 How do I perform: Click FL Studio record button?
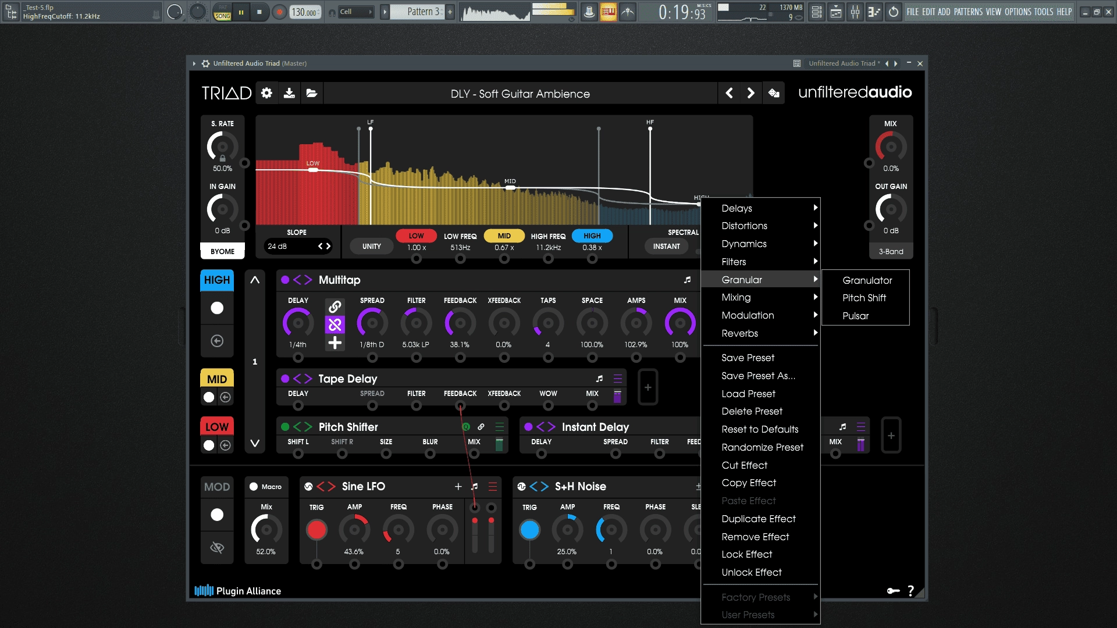tap(280, 12)
